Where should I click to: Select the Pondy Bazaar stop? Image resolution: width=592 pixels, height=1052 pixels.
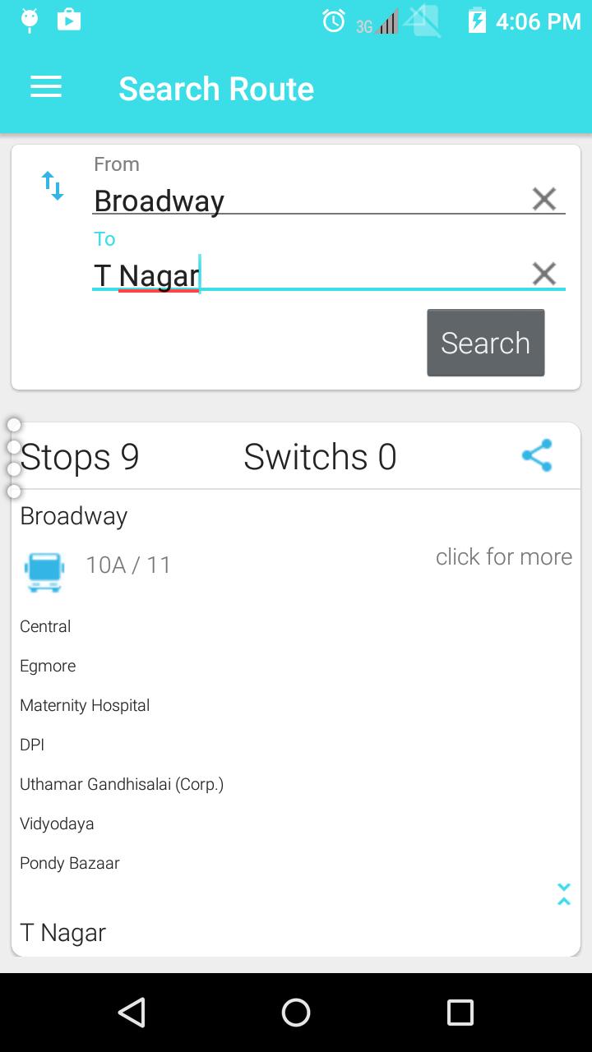[x=70, y=863]
